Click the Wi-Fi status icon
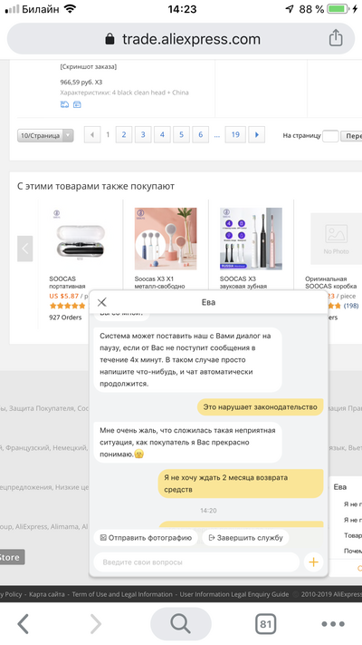 (x=71, y=9)
